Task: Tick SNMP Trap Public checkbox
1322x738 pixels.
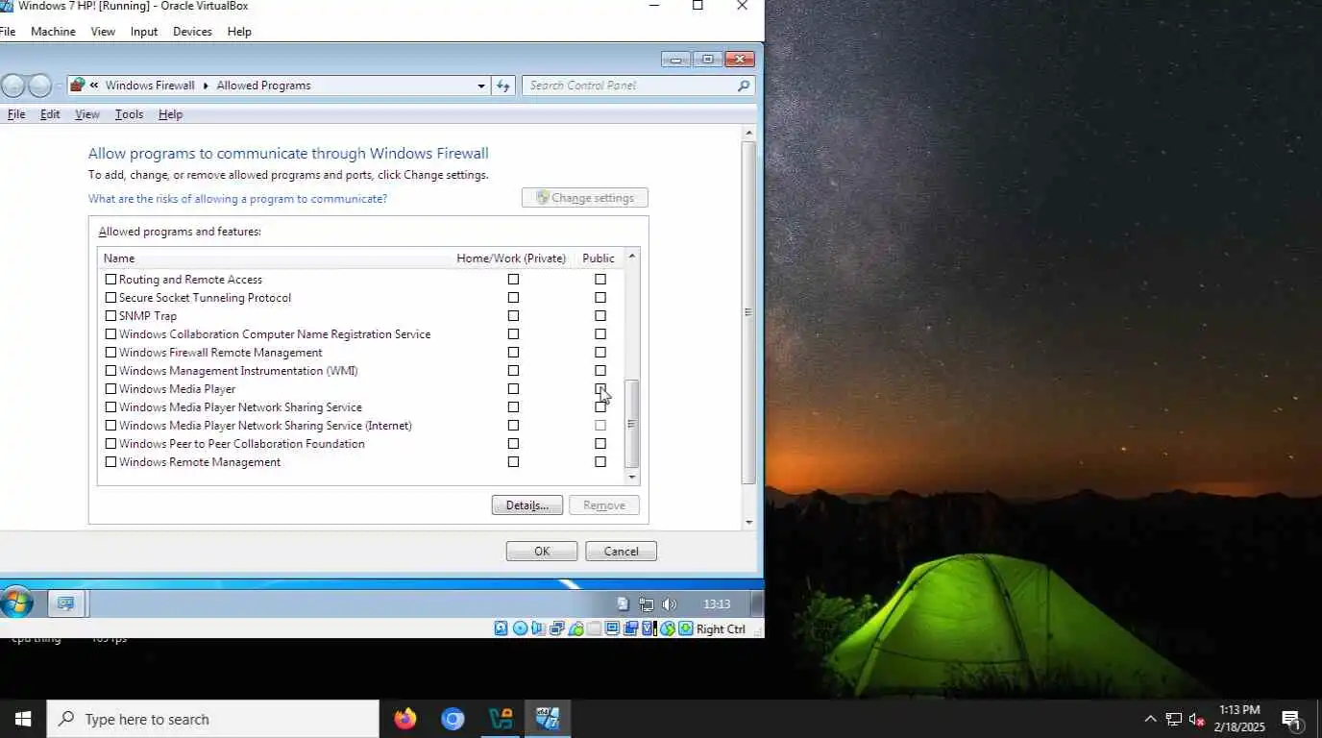Action: tap(600, 316)
